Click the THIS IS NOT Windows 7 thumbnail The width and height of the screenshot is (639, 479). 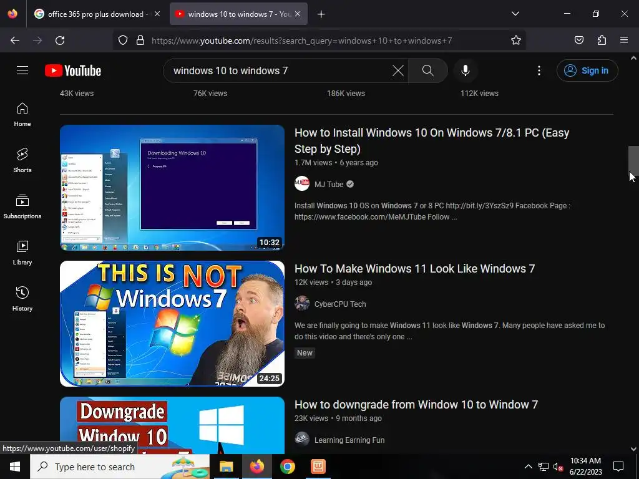pyautogui.click(x=172, y=324)
